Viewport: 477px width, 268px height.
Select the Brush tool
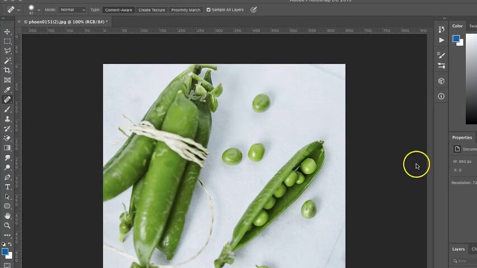7,109
